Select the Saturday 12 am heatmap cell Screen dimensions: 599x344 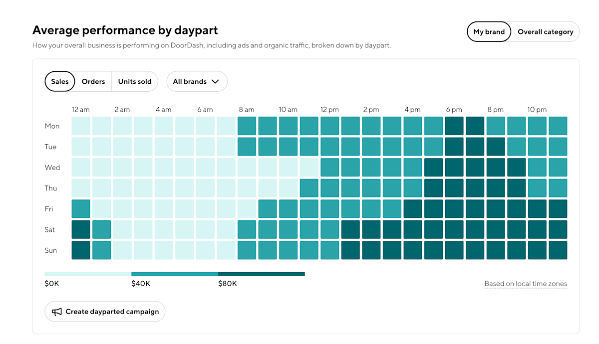(x=81, y=230)
